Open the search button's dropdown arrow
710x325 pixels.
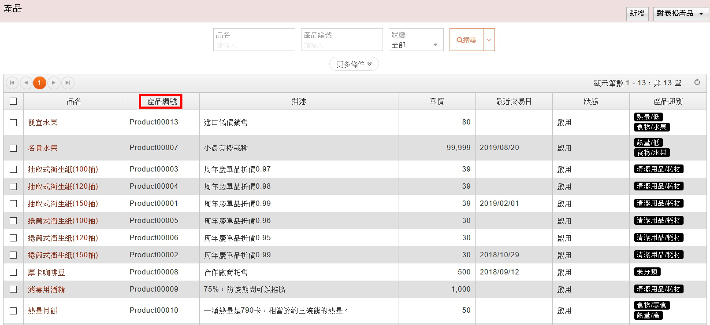[x=489, y=40]
